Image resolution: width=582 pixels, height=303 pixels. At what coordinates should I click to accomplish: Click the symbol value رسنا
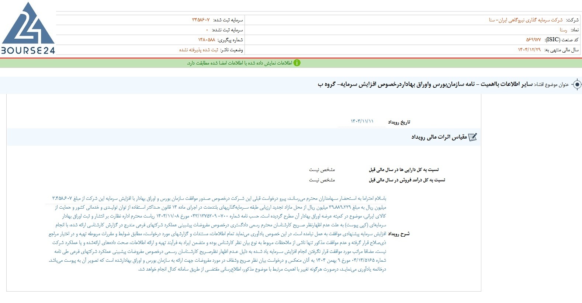coord(564,30)
